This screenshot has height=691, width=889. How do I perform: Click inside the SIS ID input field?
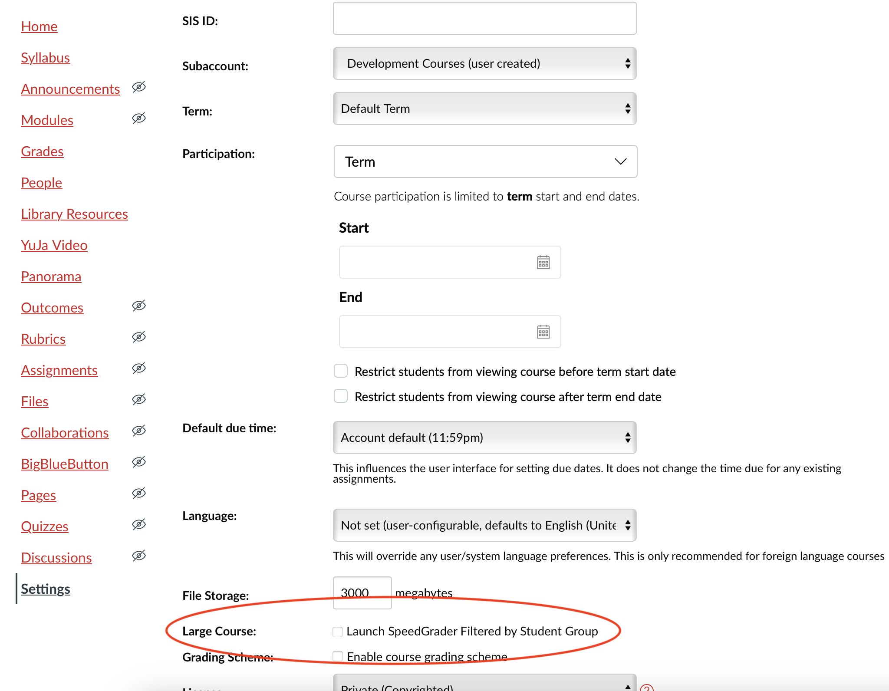pos(484,18)
